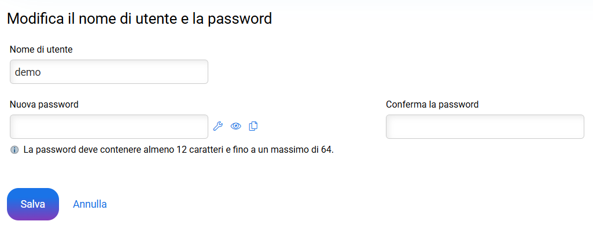This screenshot has height=232, width=593.
Task: Click the "Nuova password" label
Action: point(44,105)
